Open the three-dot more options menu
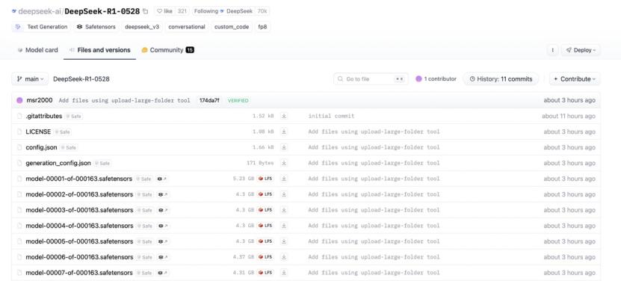 pyautogui.click(x=552, y=50)
